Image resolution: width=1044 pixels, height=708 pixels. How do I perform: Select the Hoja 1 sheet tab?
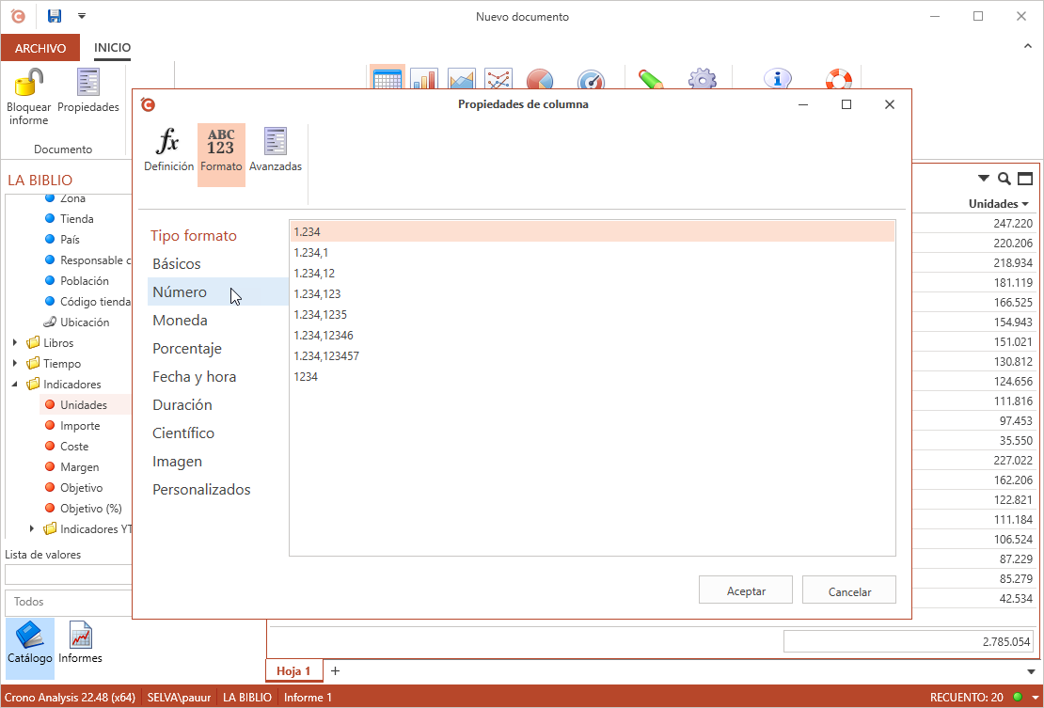click(294, 670)
